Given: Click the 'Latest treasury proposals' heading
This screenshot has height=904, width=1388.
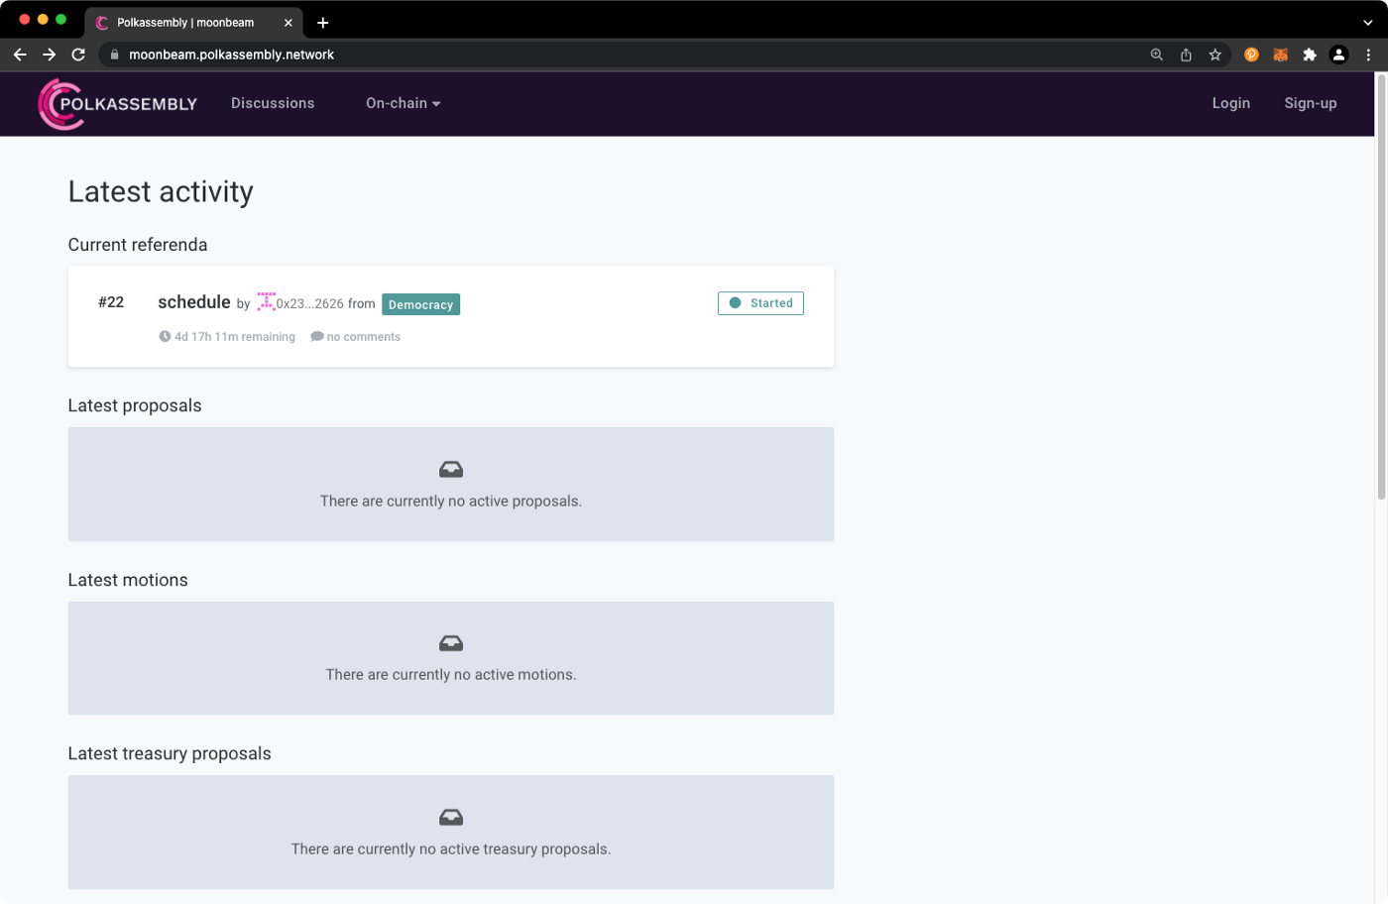Looking at the screenshot, I should tap(170, 753).
